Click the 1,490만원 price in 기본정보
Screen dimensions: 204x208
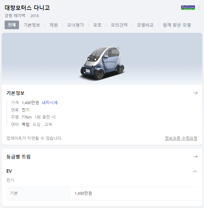click(30, 103)
